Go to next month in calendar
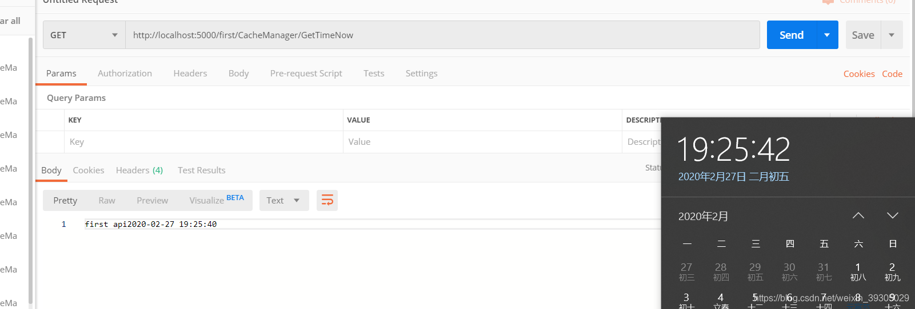Screen dimensions: 915x309 pyautogui.click(x=893, y=216)
